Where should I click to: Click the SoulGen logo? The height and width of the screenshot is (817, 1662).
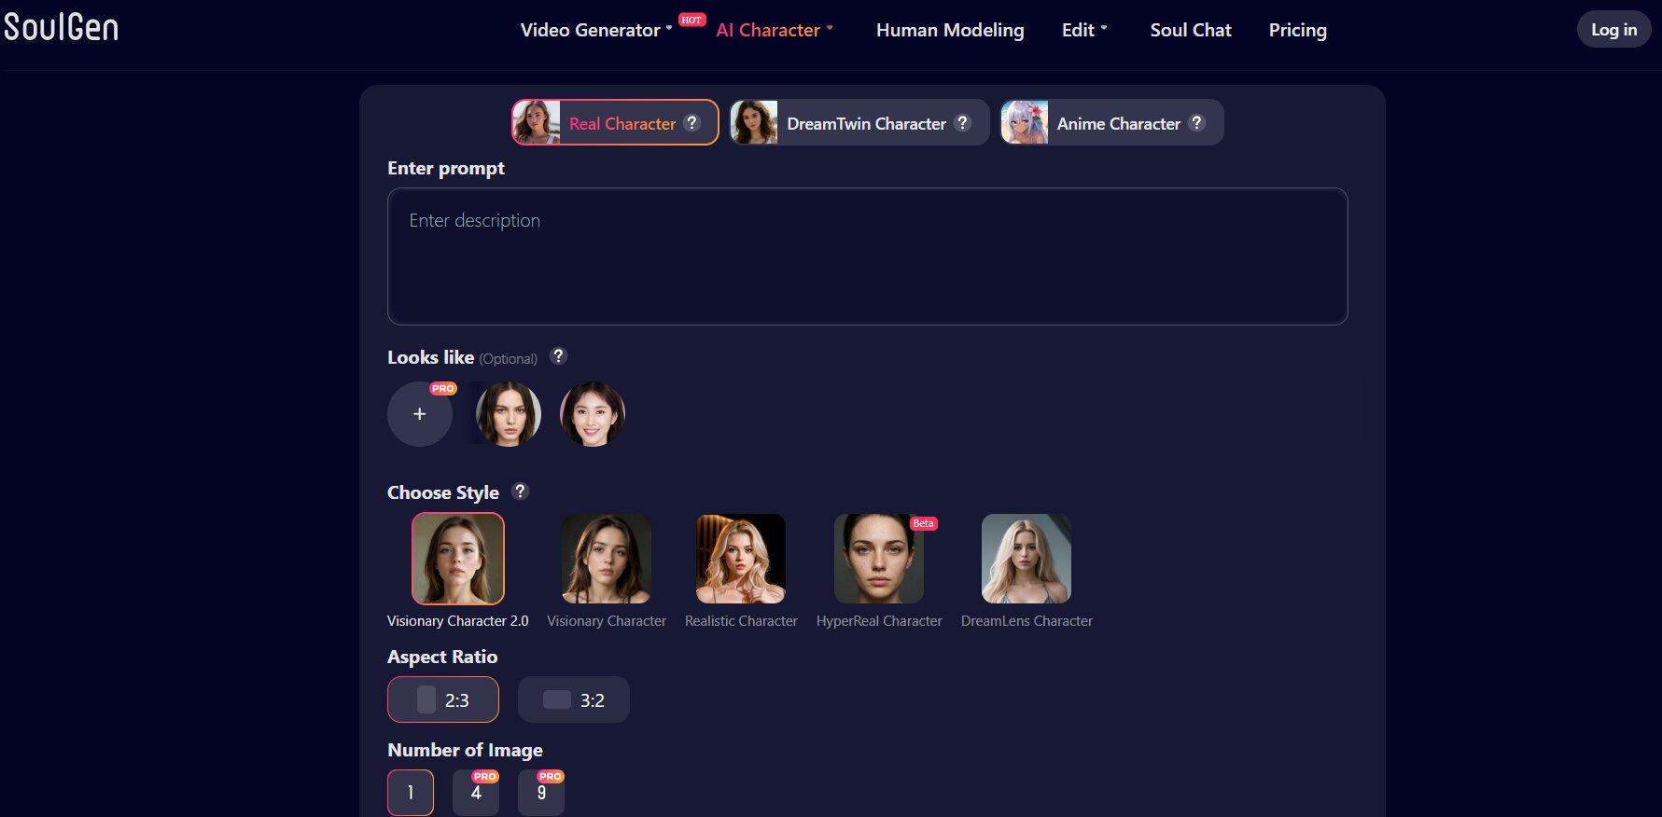[62, 28]
